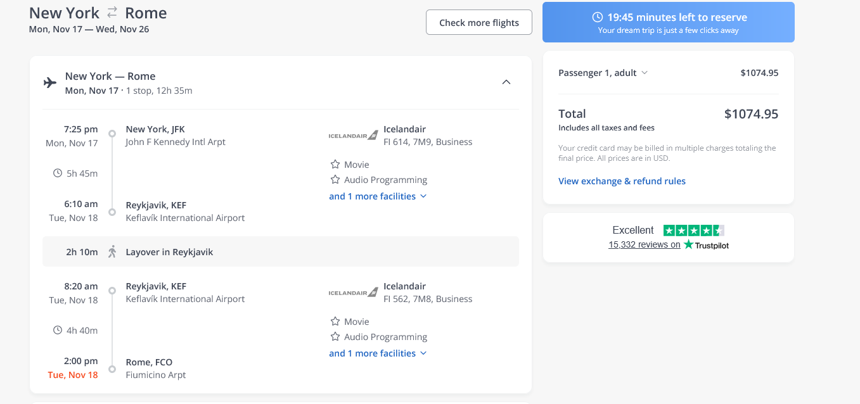Click the clock icon next to 4h 40m
This screenshot has width=860, height=404.
[x=58, y=331]
